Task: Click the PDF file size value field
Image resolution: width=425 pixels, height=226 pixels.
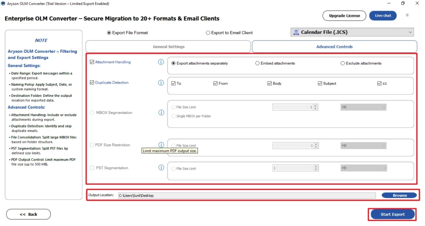Action: tap(293, 146)
